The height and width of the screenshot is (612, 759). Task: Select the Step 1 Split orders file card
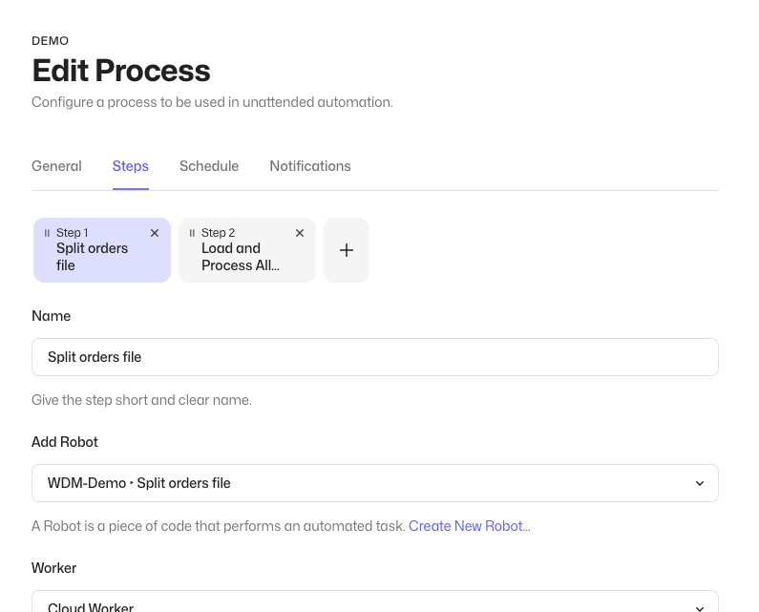102,250
